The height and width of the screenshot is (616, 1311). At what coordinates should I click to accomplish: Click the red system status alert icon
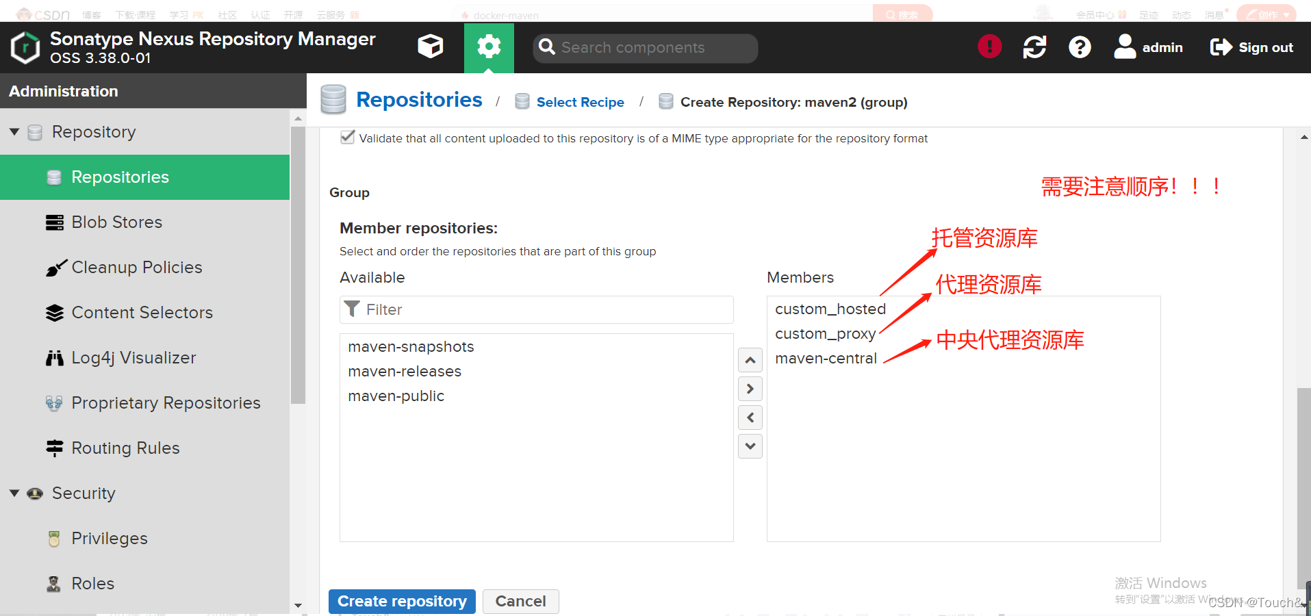click(x=989, y=47)
